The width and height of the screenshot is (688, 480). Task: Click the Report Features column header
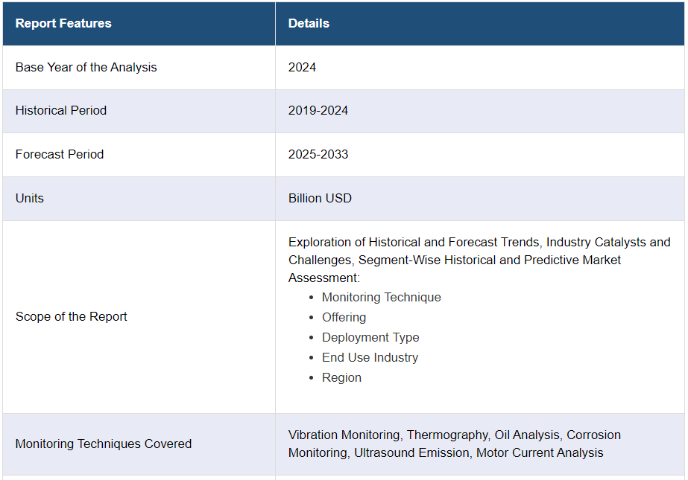pos(63,23)
